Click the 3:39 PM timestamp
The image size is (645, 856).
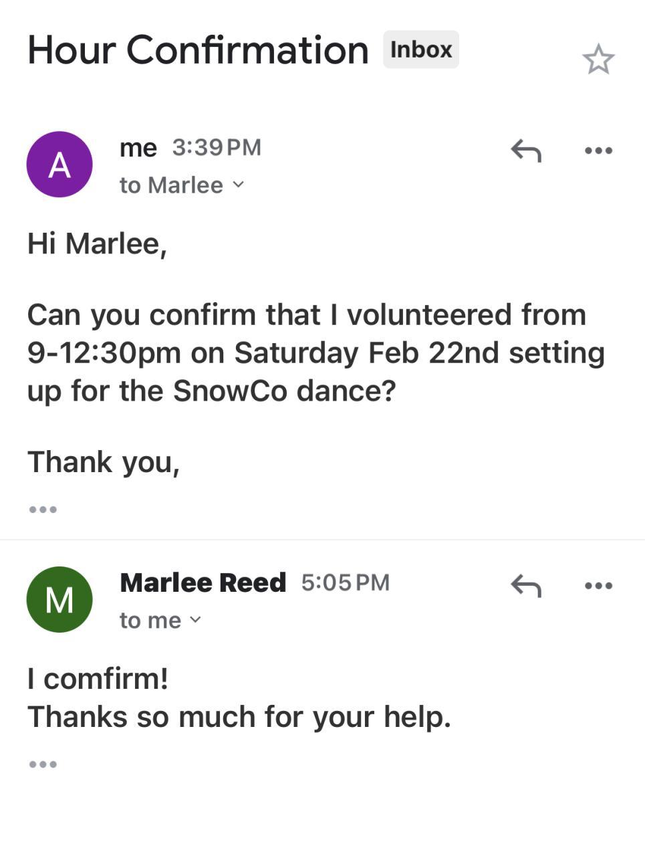point(217,148)
